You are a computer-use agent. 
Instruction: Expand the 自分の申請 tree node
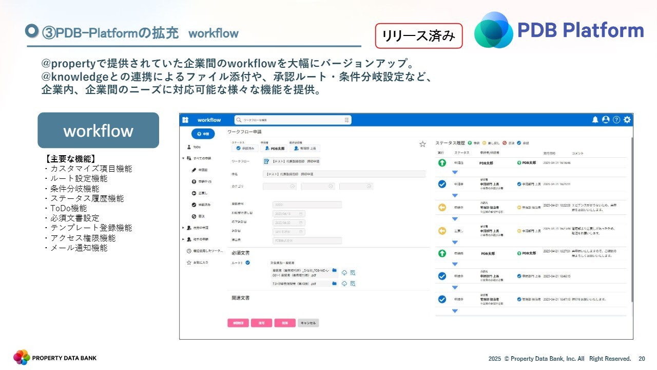183,228
